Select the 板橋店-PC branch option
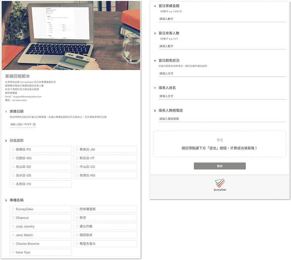The width and height of the screenshot is (291, 260). point(41,149)
